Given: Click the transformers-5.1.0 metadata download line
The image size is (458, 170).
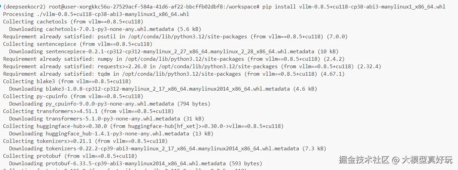Looking at the screenshot, I should (106, 119).
